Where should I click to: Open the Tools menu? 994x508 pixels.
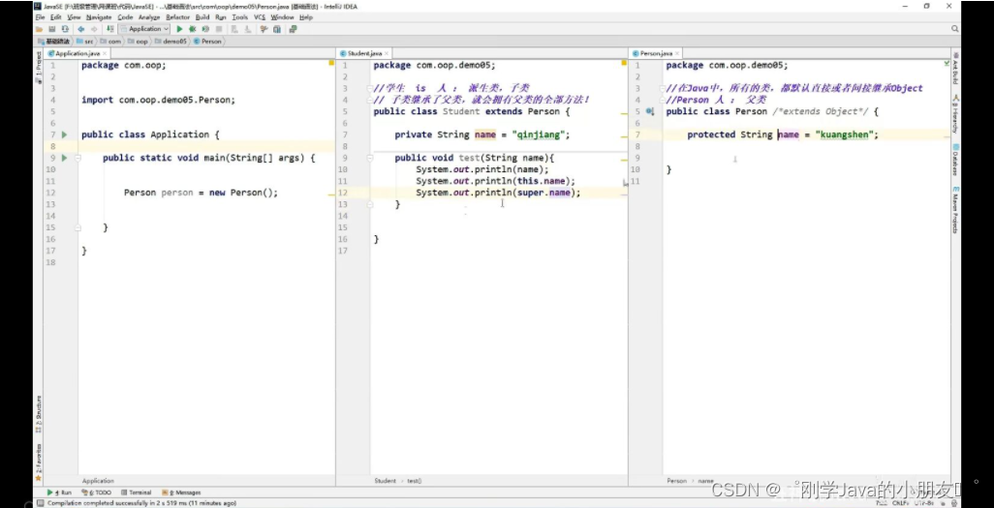click(x=239, y=17)
